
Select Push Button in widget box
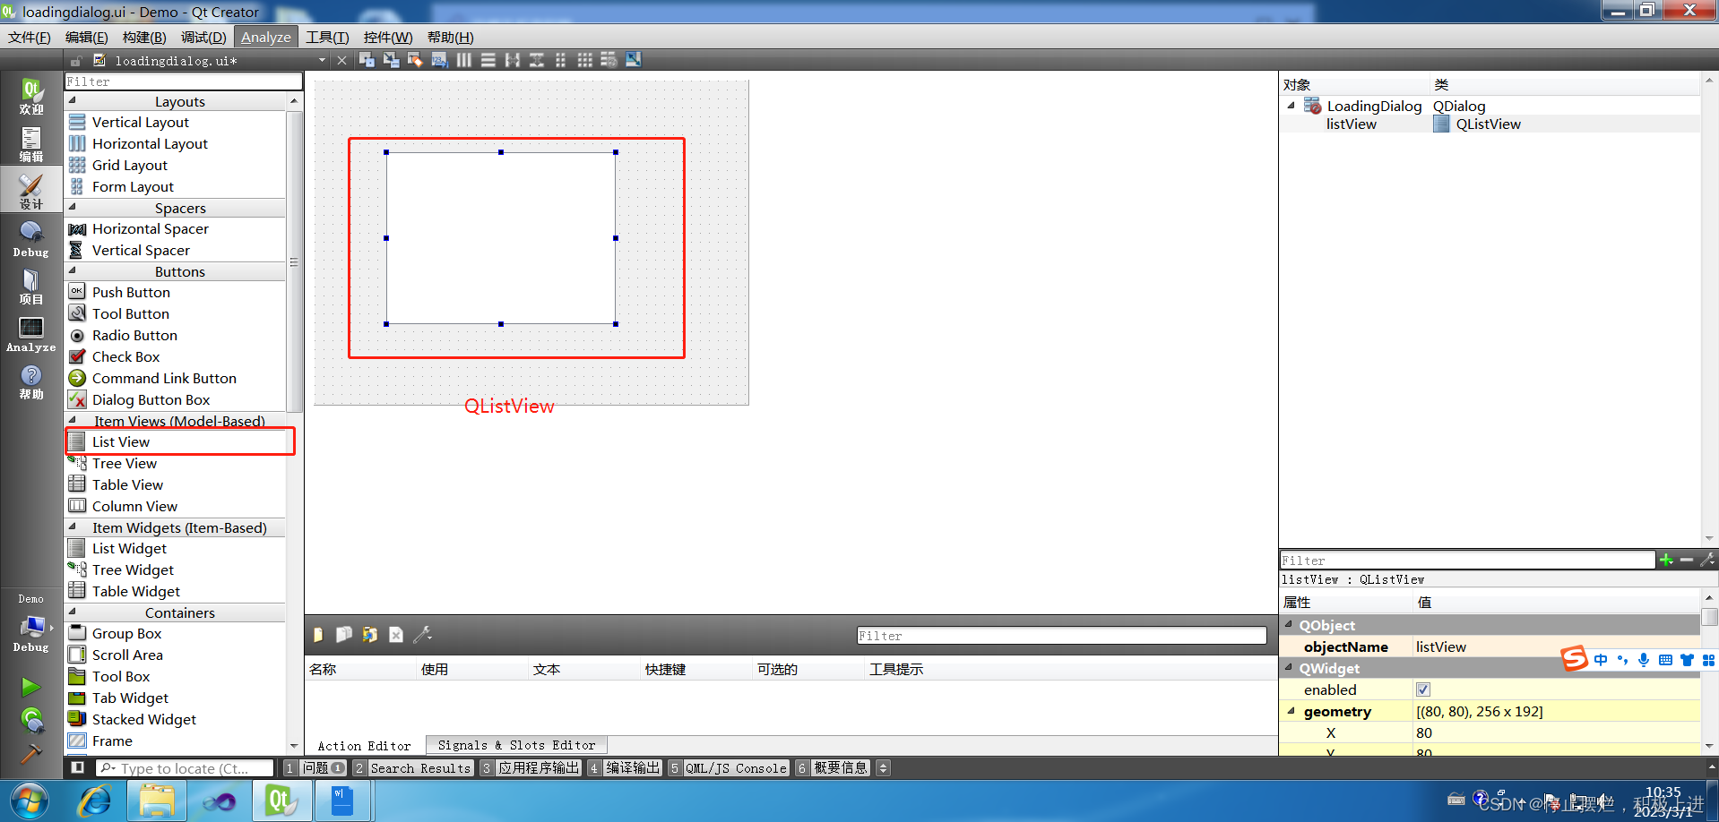pos(177,292)
